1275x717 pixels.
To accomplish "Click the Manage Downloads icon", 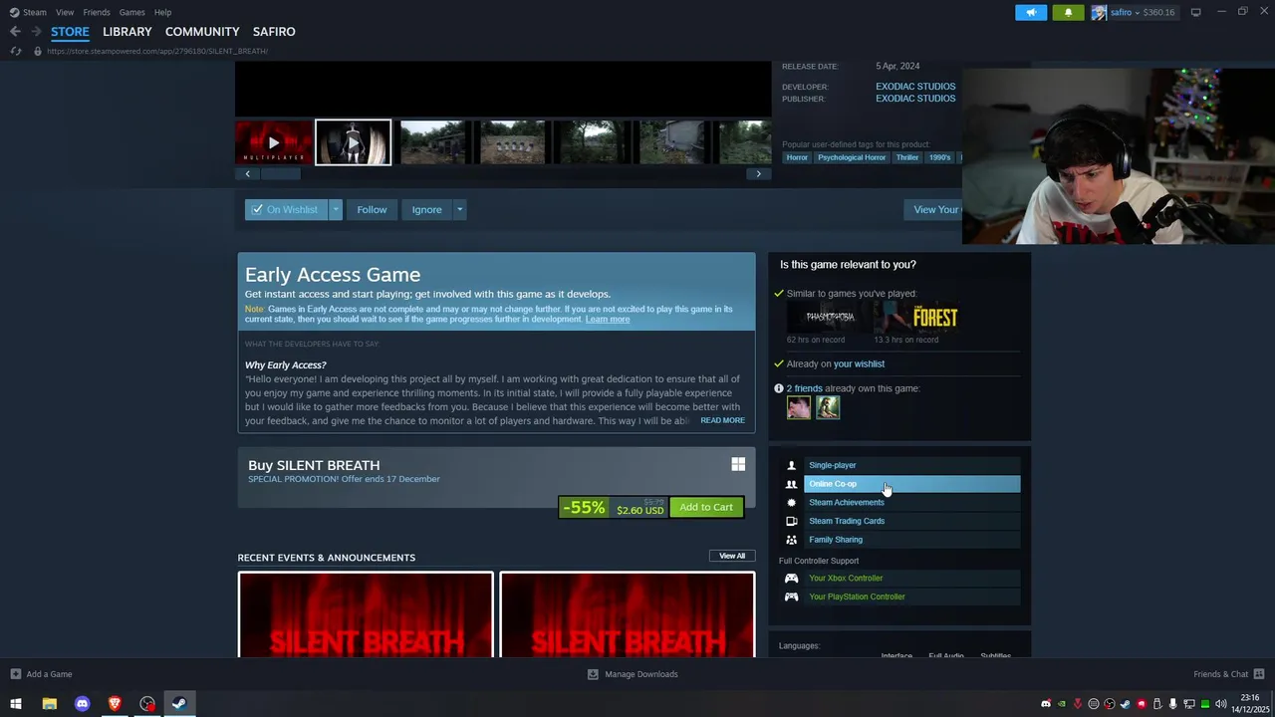I will tap(593, 674).
